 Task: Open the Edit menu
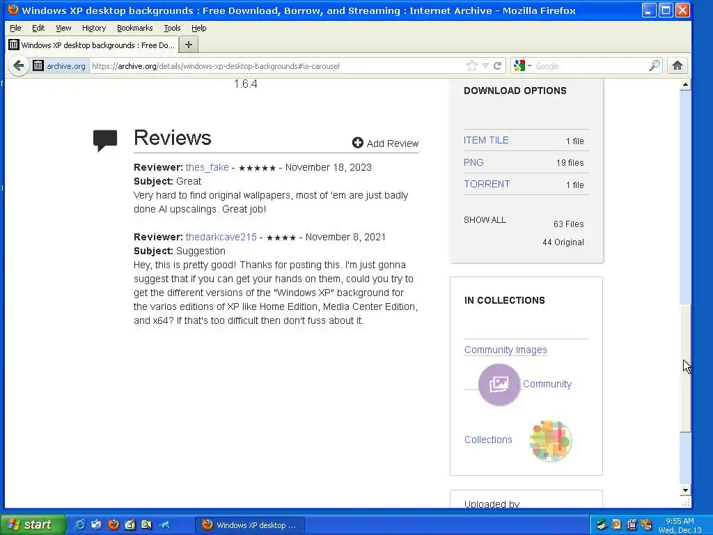[38, 28]
